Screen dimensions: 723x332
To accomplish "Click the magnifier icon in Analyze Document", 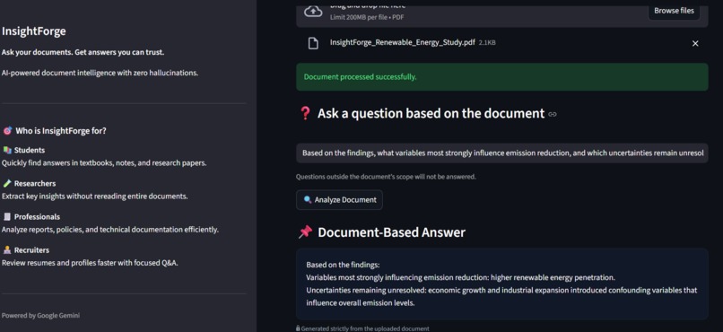I will pyautogui.click(x=308, y=200).
